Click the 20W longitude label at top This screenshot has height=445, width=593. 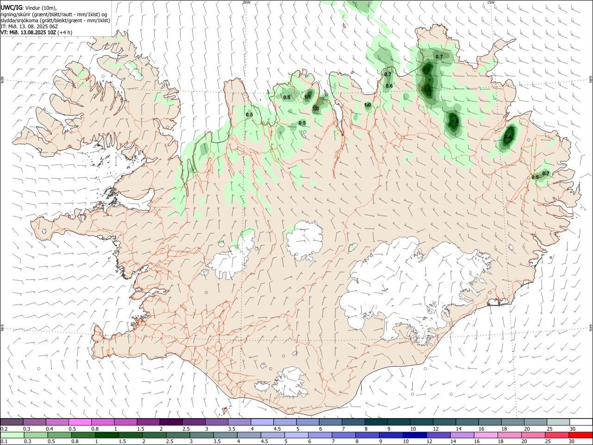pyautogui.click(x=247, y=2)
